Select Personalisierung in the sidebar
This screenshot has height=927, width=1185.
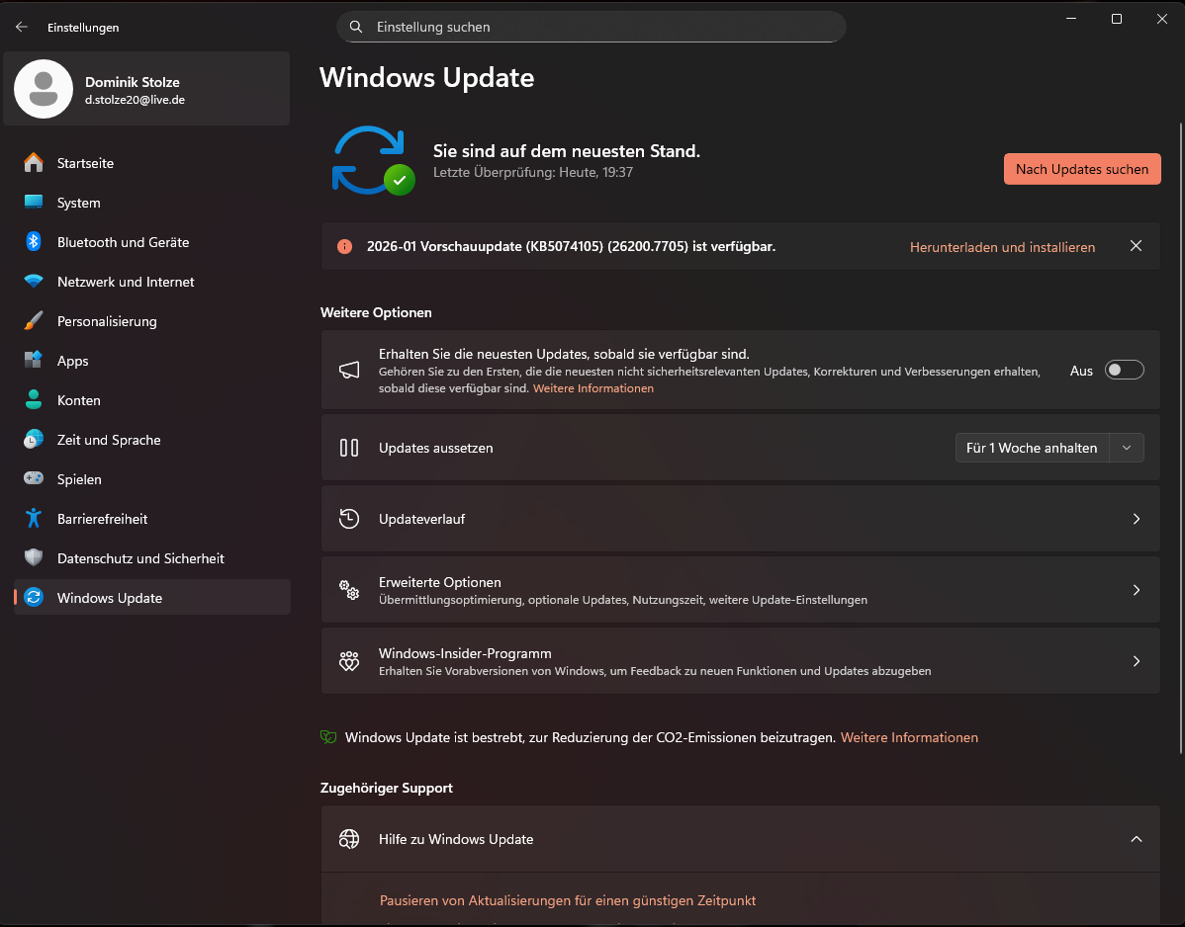(152, 321)
